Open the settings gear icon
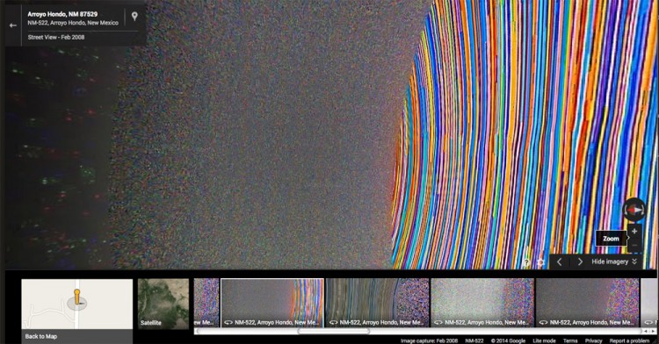659x344 pixels. pos(541,262)
